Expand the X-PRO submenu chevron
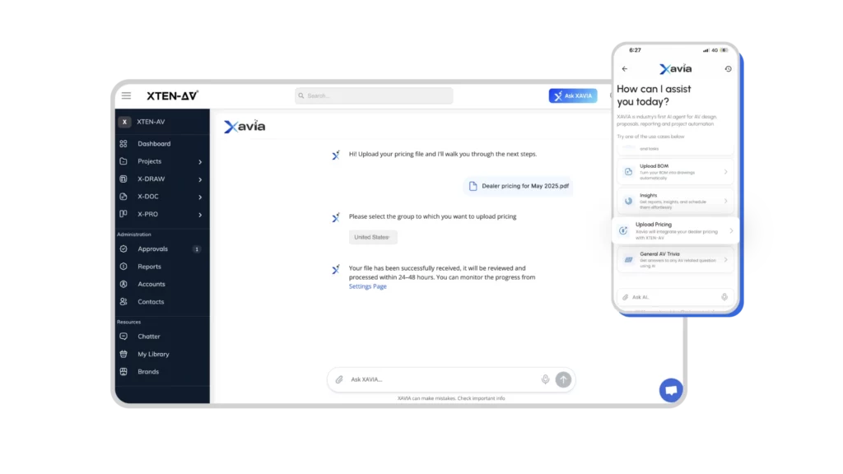Image resolution: width=843 pixels, height=474 pixels. (x=200, y=215)
